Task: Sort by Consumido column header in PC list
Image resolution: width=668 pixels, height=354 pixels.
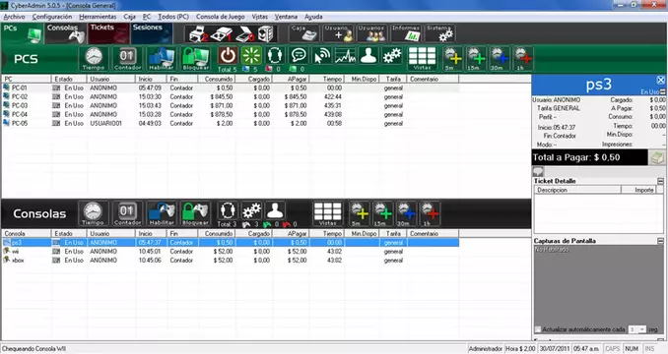Action: (x=217, y=79)
